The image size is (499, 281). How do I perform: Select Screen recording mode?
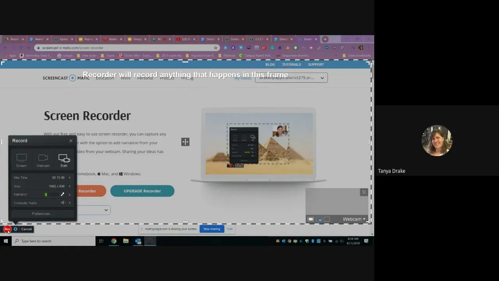tap(21, 160)
